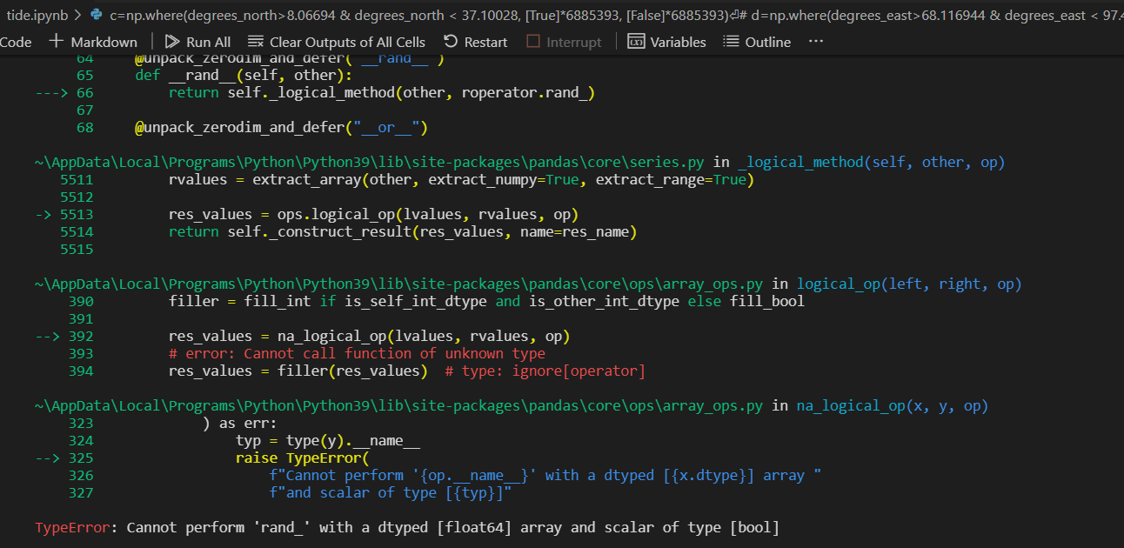
Task: Click the 'filler = fill_int if is_self_int_dtype' line
Action: 486,301
